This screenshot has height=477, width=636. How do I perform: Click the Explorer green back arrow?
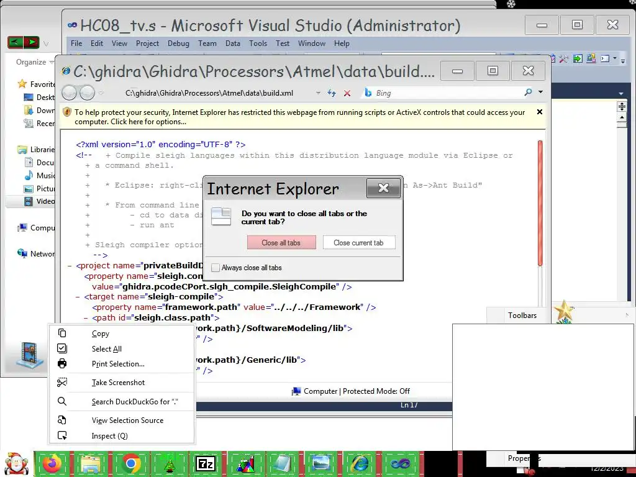[x=15, y=42]
